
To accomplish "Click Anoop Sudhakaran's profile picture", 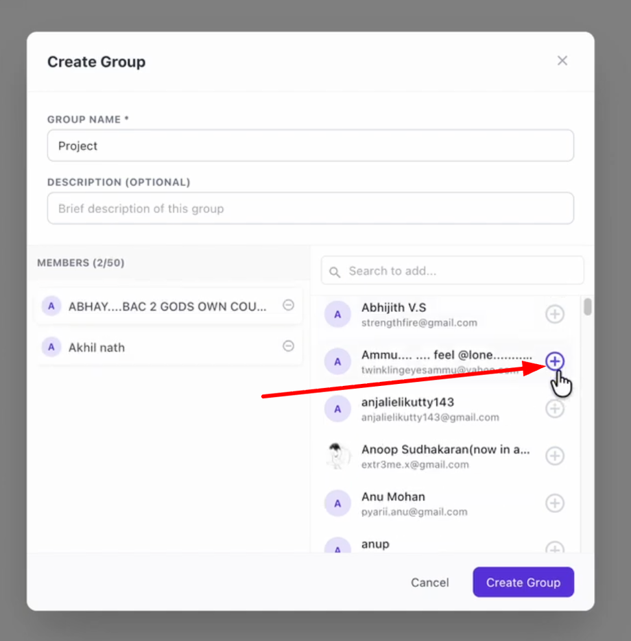I will pos(338,456).
